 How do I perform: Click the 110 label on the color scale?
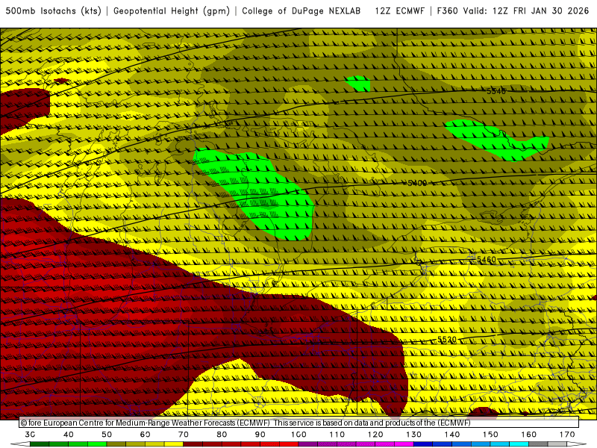pos(337,435)
